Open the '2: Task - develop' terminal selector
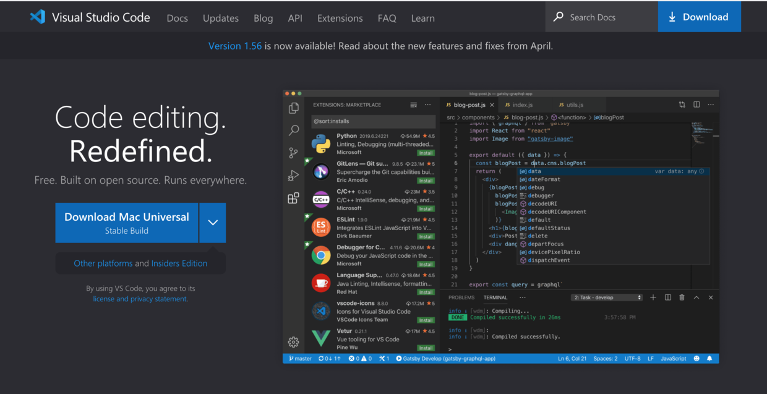767x394 pixels. [607, 298]
